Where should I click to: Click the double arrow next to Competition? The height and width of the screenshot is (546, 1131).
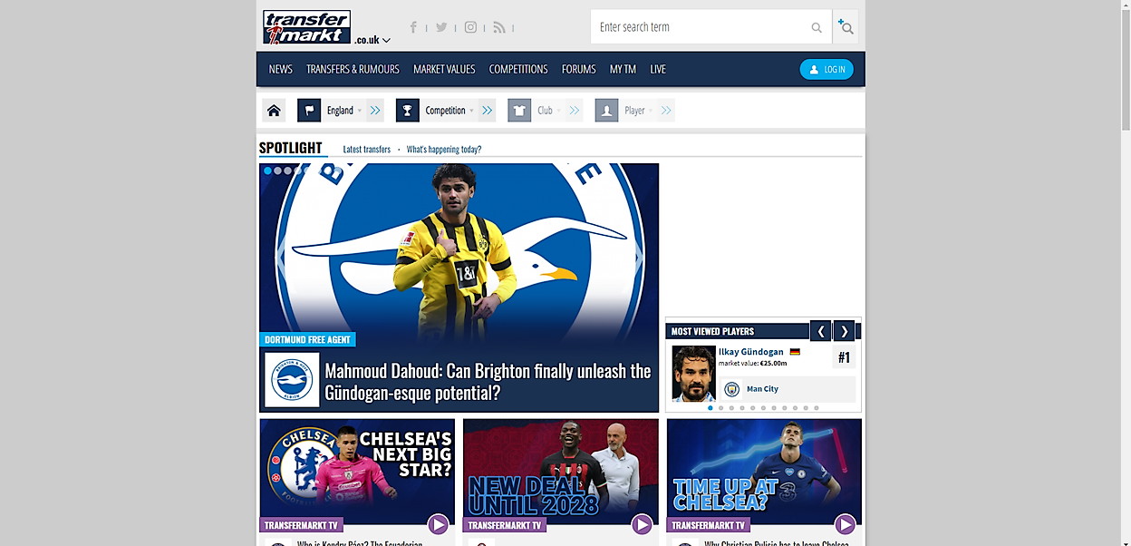coord(487,111)
